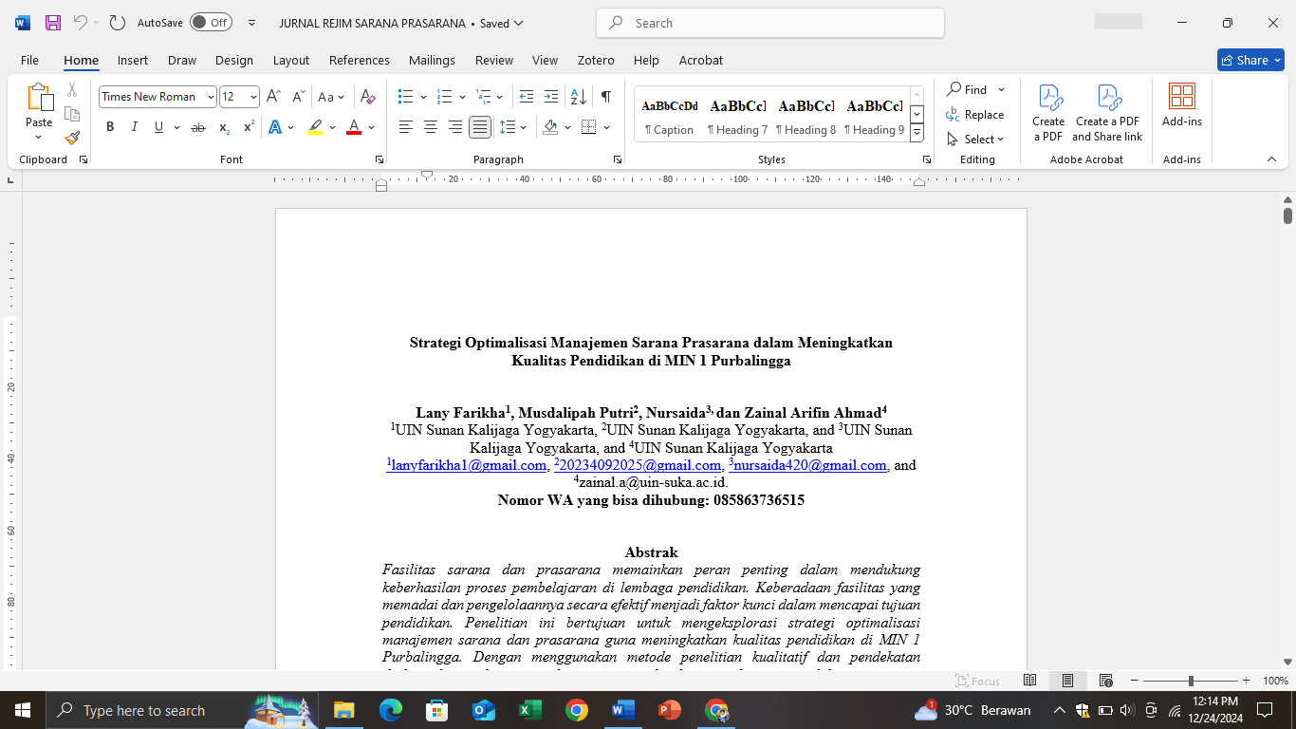Select the Justify alignment icon
The image size is (1296, 729).
[480, 127]
